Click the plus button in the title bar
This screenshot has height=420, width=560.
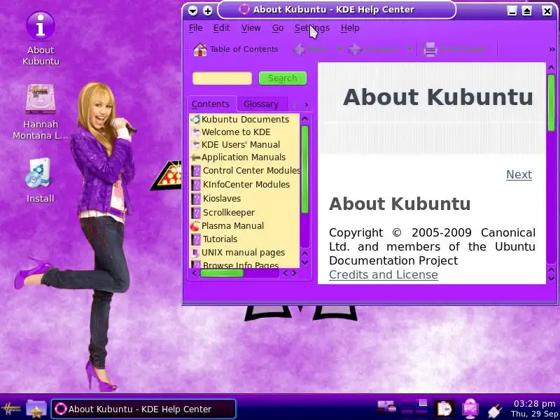click(x=207, y=10)
